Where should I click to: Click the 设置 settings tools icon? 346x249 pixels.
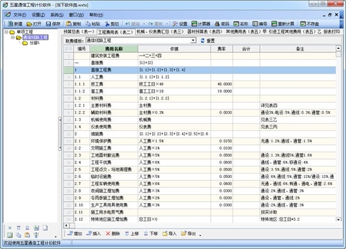pyautogui.click(x=175, y=24)
